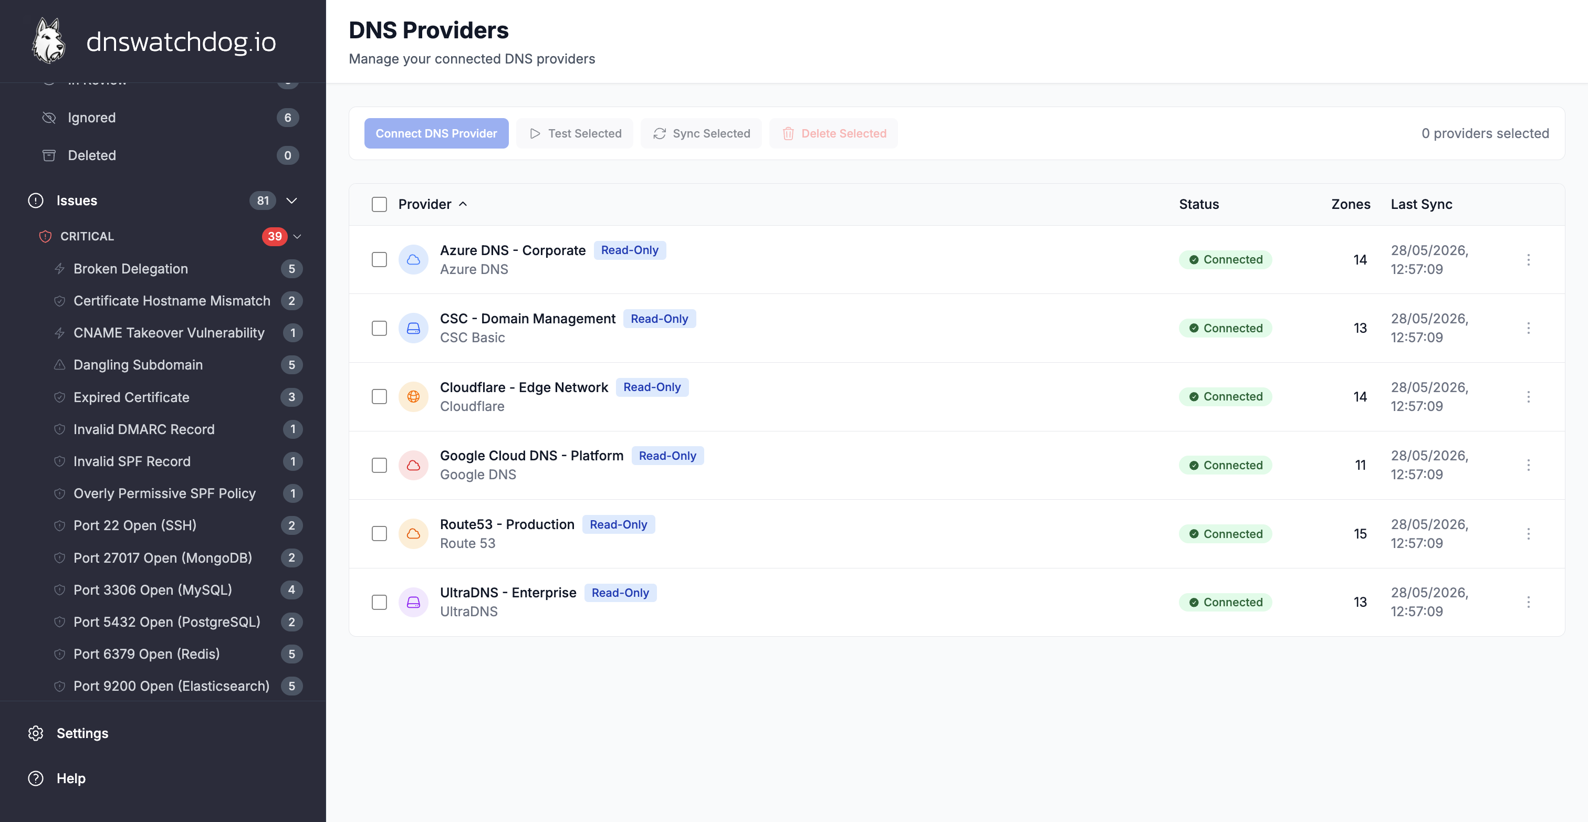Select the Port 3306 Open (MySQL) category
The width and height of the screenshot is (1588, 822).
(x=177, y=589)
